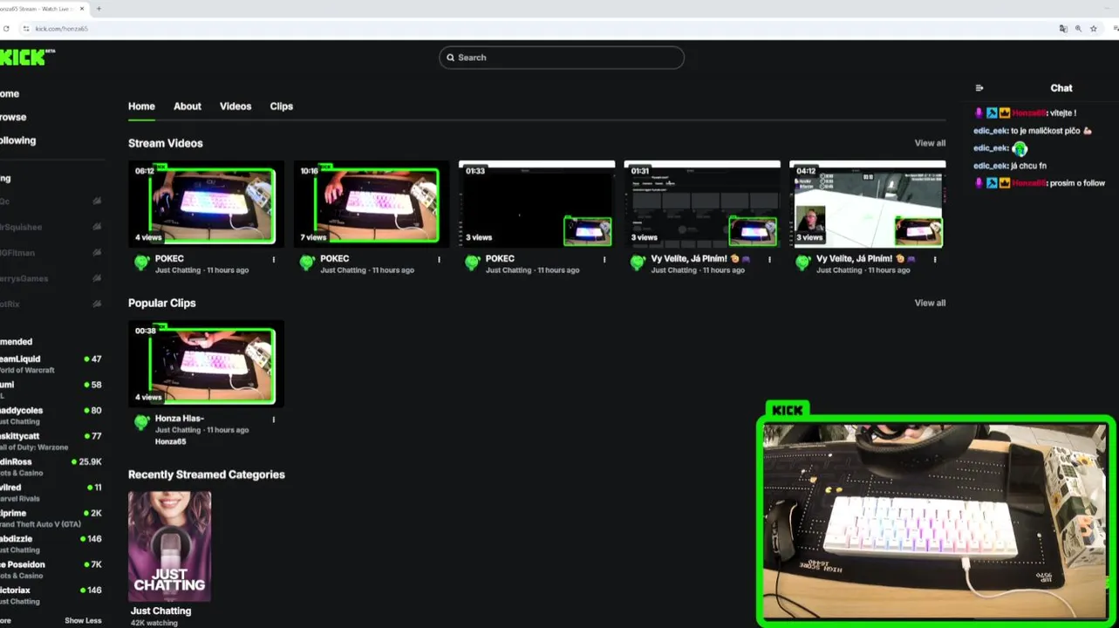Play the 10:16 POKEC video thumbnail
The image size is (1119, 628).
point(372,203)
